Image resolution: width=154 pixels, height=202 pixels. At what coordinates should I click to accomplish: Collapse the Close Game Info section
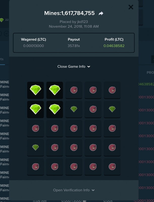click(x=74, y=66)
